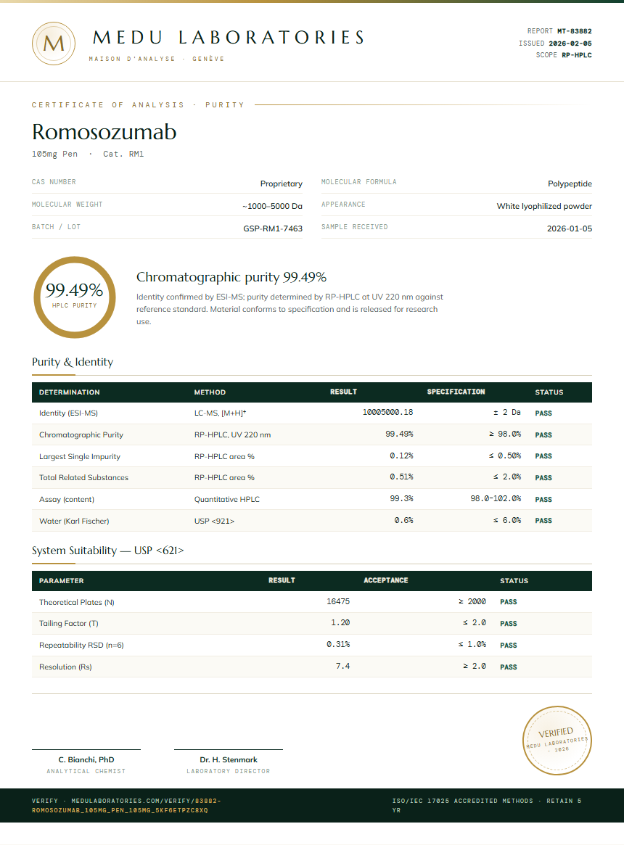Click the appearance value White lyophilized powder
The height and width of the screenshot is (845, 624).
point(544,206)
